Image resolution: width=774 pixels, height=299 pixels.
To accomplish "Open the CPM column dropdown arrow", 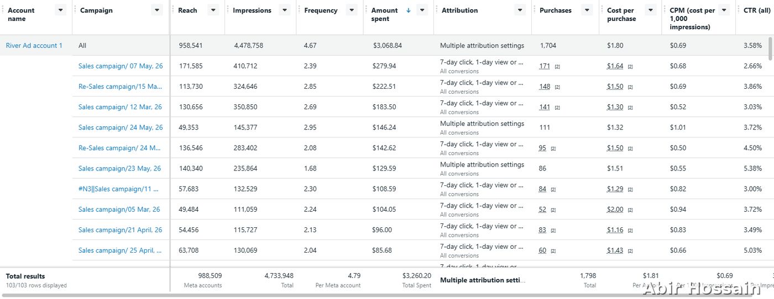I will tap(724, 10).
